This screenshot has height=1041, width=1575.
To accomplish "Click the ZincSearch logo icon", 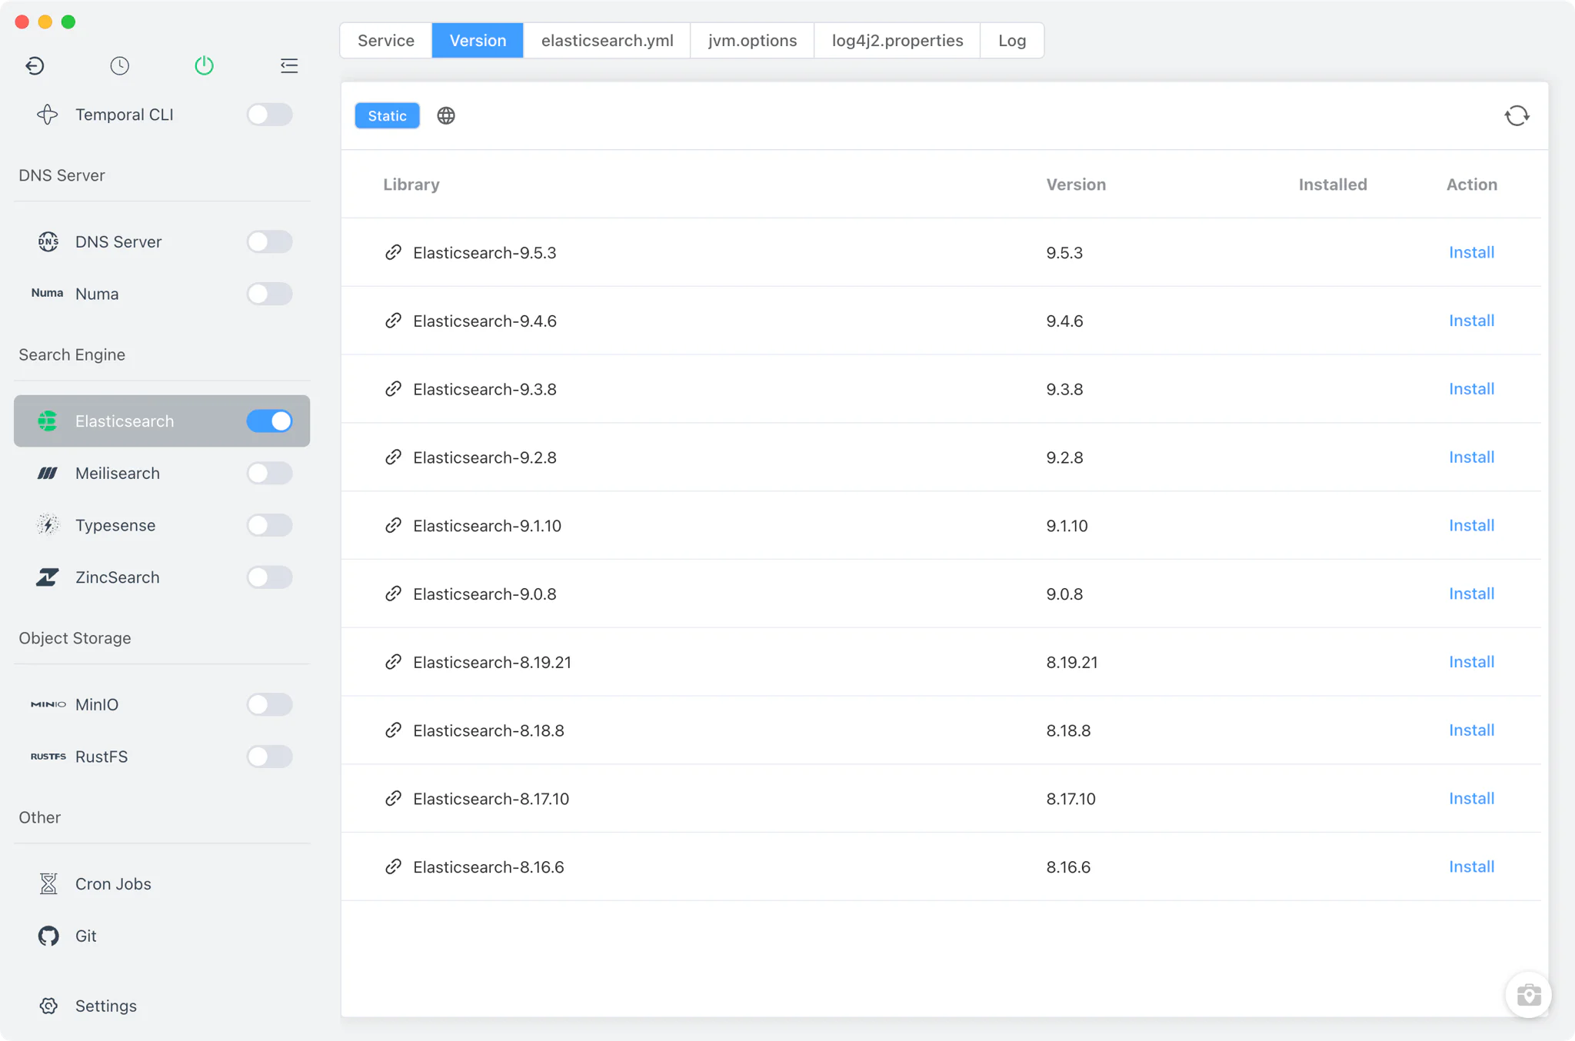I will tap(48, 577).
